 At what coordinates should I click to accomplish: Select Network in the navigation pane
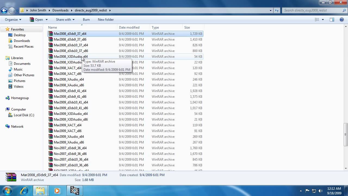(x=17, y=127)
